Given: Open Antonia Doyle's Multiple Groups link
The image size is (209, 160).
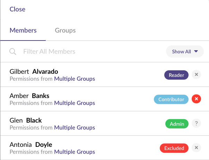Looking at the screenshot, I should point(75,152).
